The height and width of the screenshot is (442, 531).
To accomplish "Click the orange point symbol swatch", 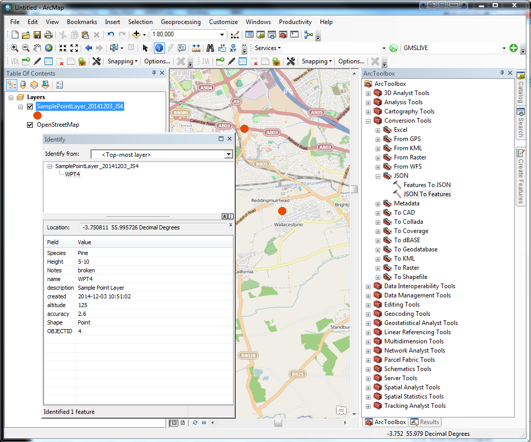I will (x=37, y=115).
